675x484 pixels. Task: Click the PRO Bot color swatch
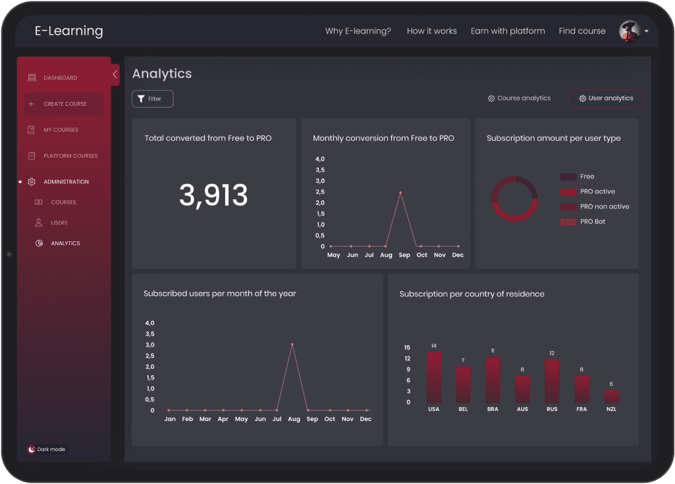[568, 222]
